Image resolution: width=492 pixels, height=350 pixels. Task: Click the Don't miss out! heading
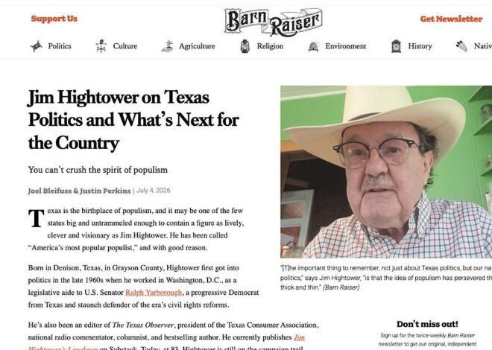point(427,324)
